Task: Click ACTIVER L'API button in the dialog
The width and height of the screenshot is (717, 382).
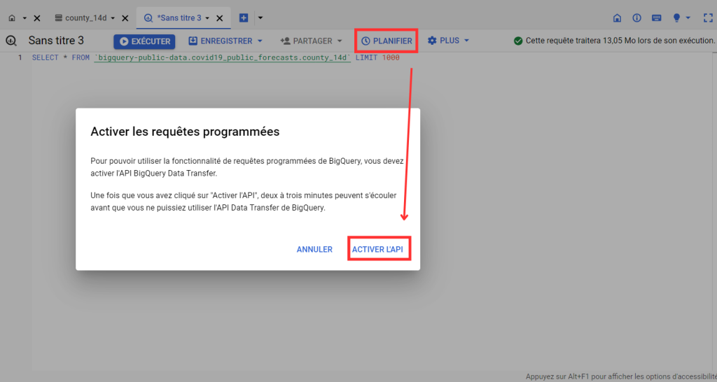Action: [x=378, y=249]
